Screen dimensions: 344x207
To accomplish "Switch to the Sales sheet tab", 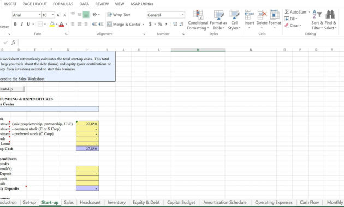I will 69,202.
